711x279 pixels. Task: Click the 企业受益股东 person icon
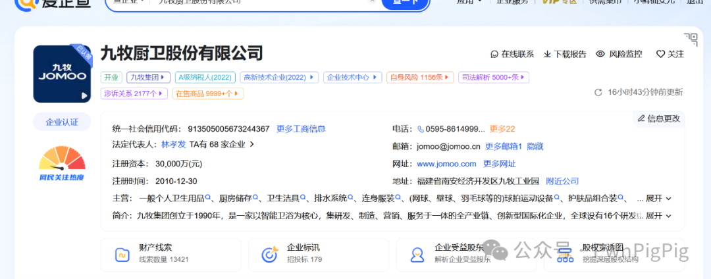417,255
